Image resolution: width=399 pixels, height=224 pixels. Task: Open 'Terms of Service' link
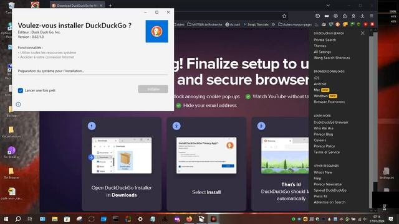coord(327,152)
